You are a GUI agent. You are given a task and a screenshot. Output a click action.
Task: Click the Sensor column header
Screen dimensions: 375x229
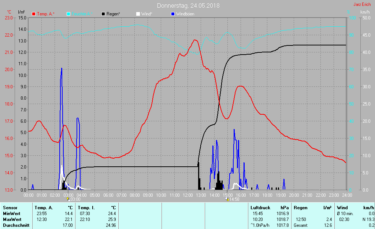(x=10, y=208)
